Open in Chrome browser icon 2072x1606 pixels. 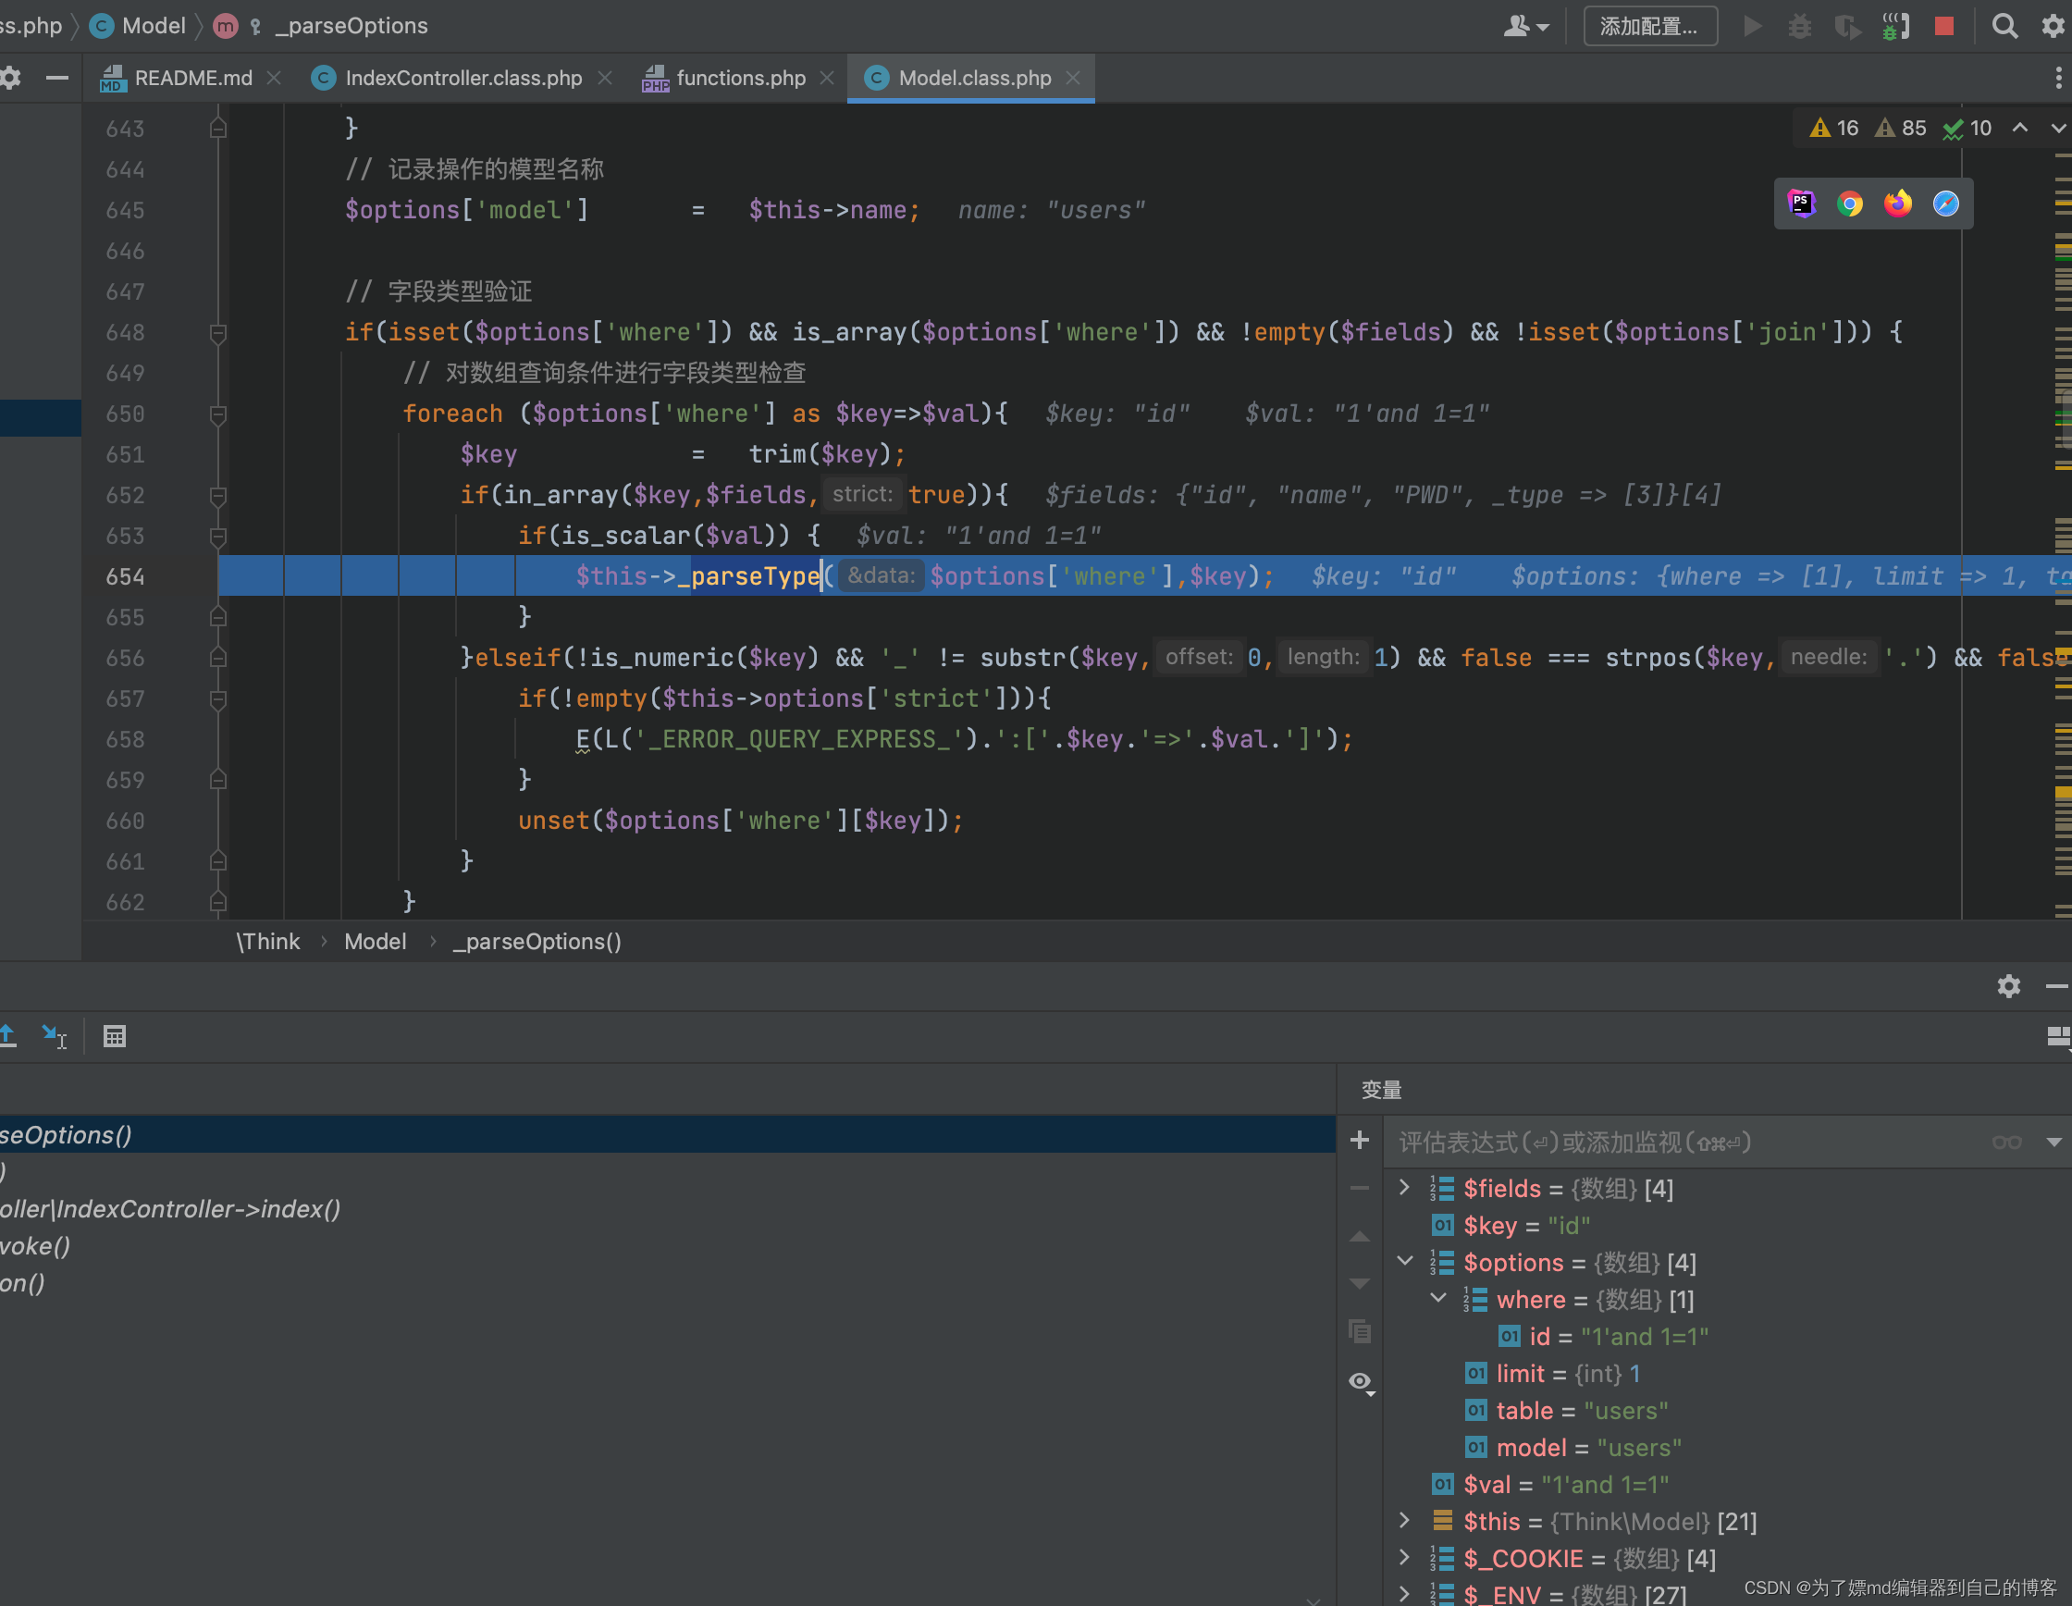click(1849, 204)
